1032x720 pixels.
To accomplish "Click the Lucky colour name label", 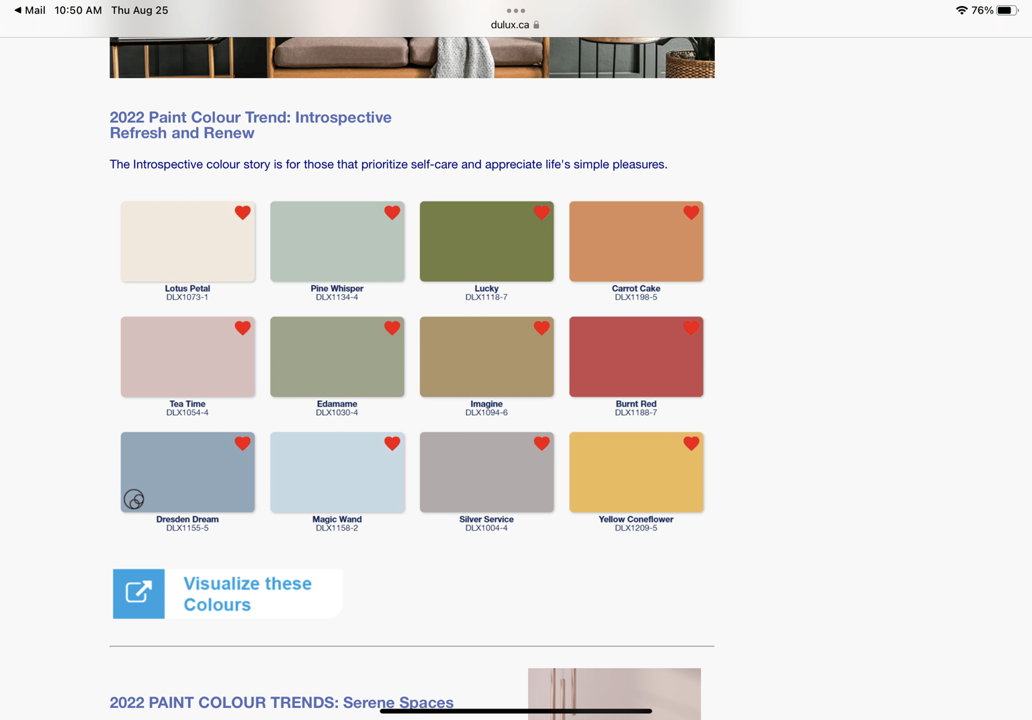I will [486, 288].
